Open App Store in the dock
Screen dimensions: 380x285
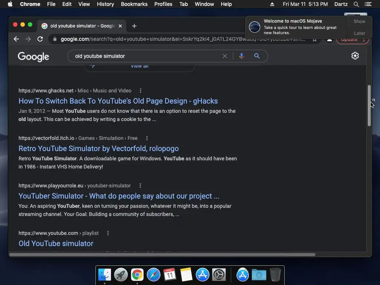pos(203,275)
